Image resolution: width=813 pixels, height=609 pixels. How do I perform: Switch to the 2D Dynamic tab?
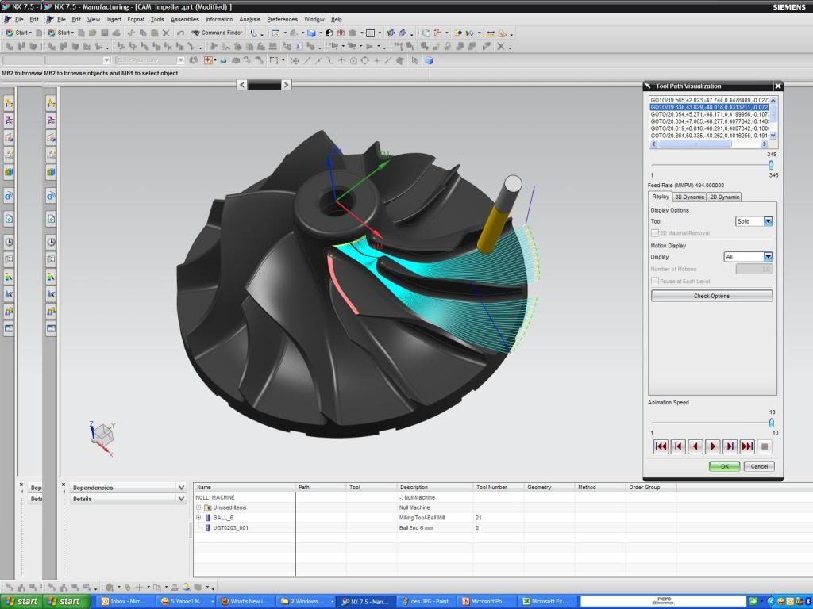724,197
